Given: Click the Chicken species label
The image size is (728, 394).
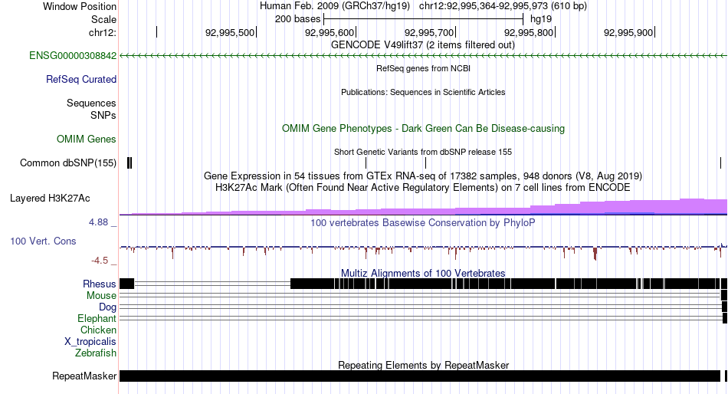Looking at the screenshot, I should pyautogui.click(x=98, y=330).
